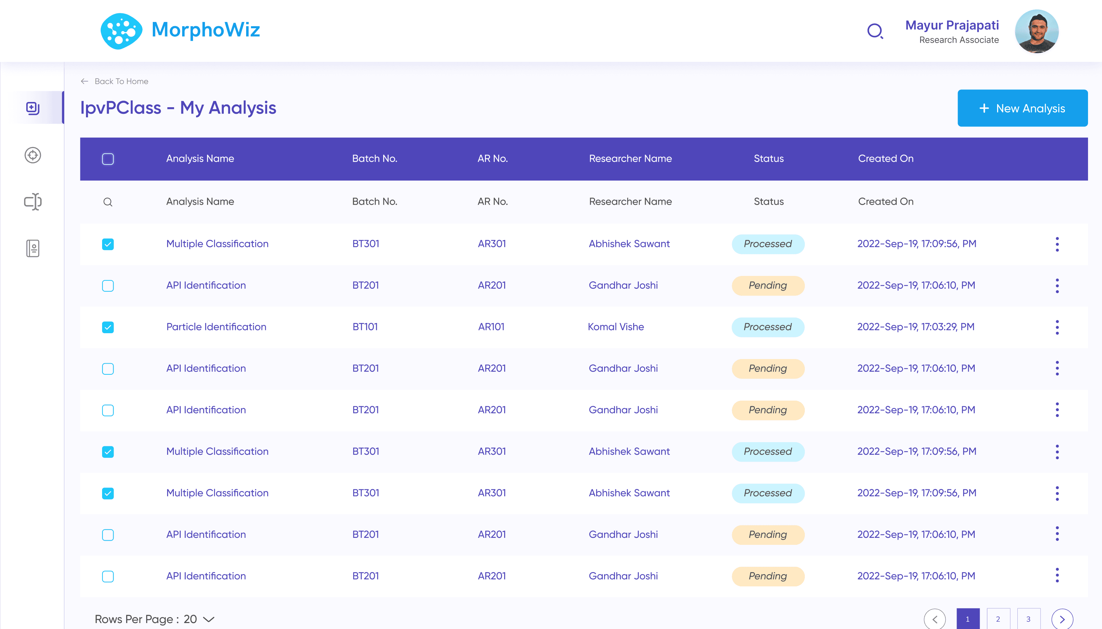Click the New Analysis button
The height and width of the screenshot is (629, 1102).
(x=1022, y=108)
